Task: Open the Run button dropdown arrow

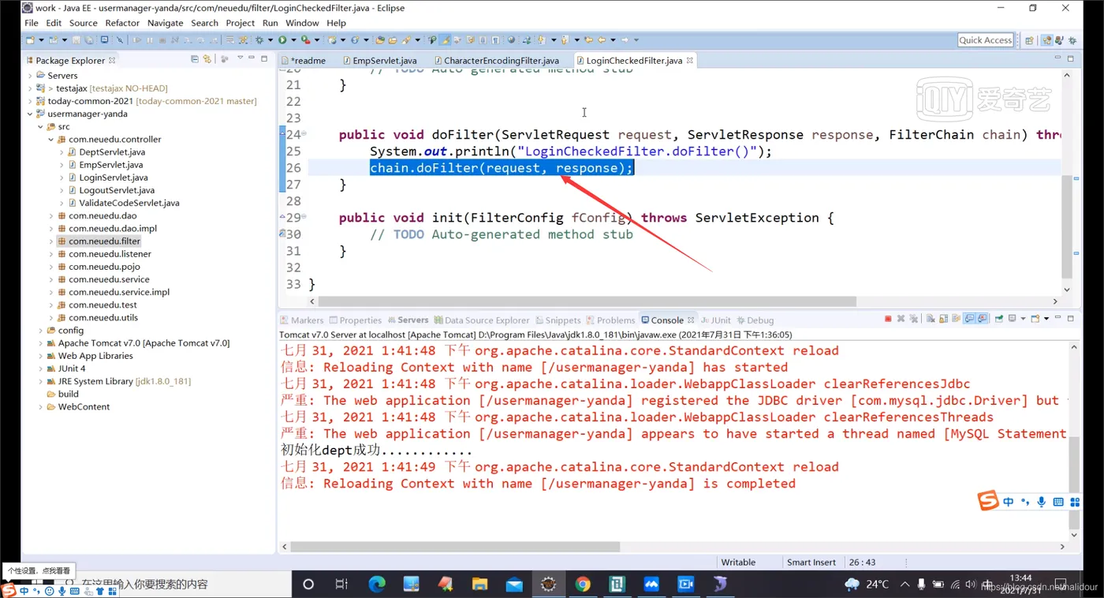Action: (293, 39)
